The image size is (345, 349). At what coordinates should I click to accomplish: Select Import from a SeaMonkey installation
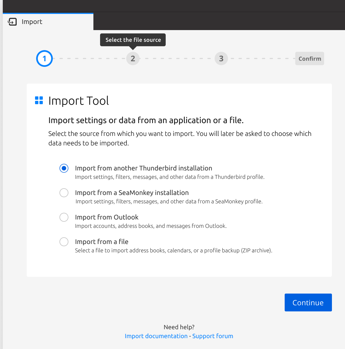point(132,192)
